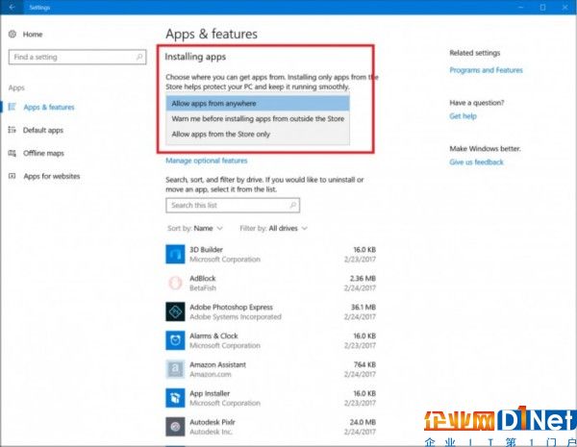
Task: Click the Adobe Photoshop Express icon
Action: click(175, 311)
